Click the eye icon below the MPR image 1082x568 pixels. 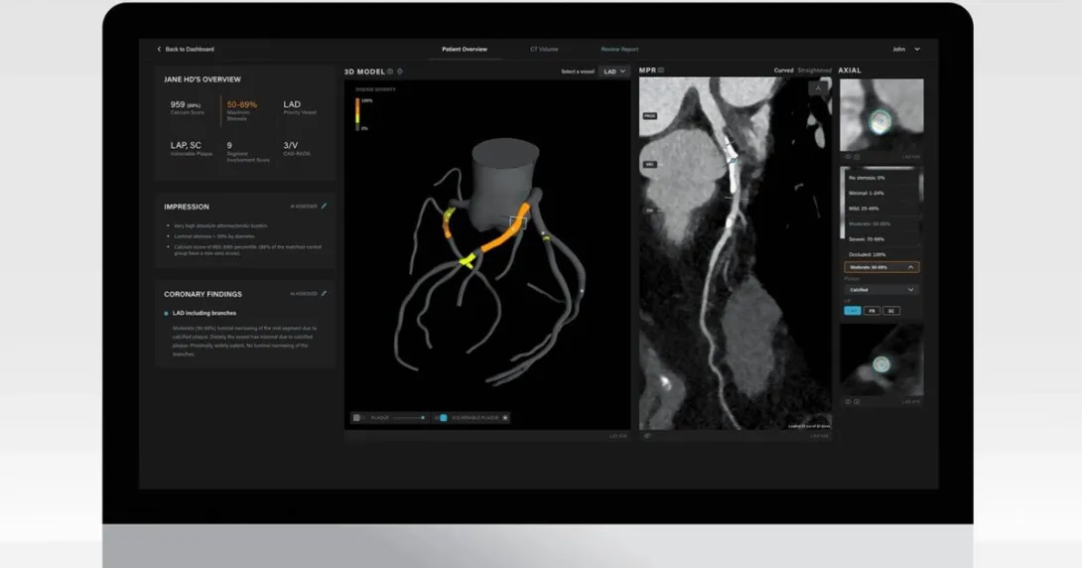647,435
